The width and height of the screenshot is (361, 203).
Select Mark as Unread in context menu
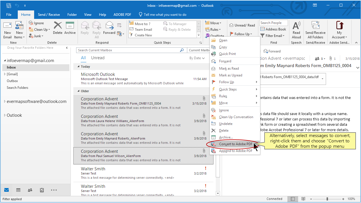(x=235, y=75)
